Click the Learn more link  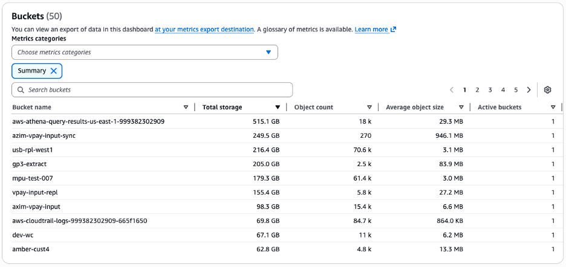pos(371,30)
